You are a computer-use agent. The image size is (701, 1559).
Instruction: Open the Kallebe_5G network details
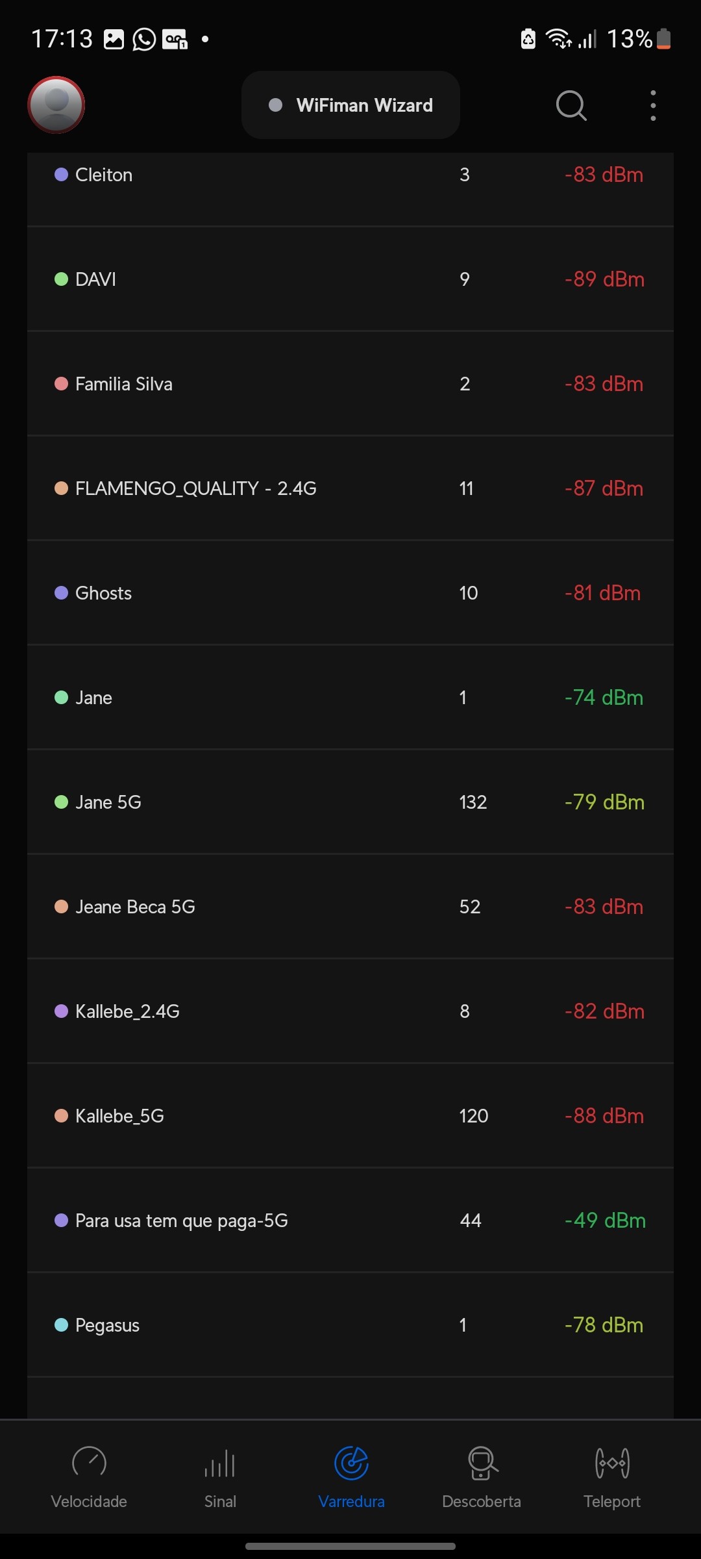[350, 1116]
